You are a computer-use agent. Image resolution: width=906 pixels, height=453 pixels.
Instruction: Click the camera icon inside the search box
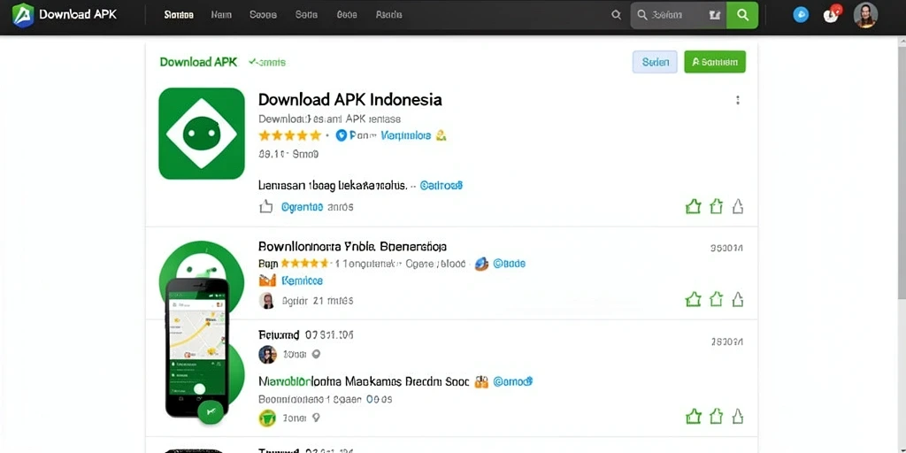715,16
